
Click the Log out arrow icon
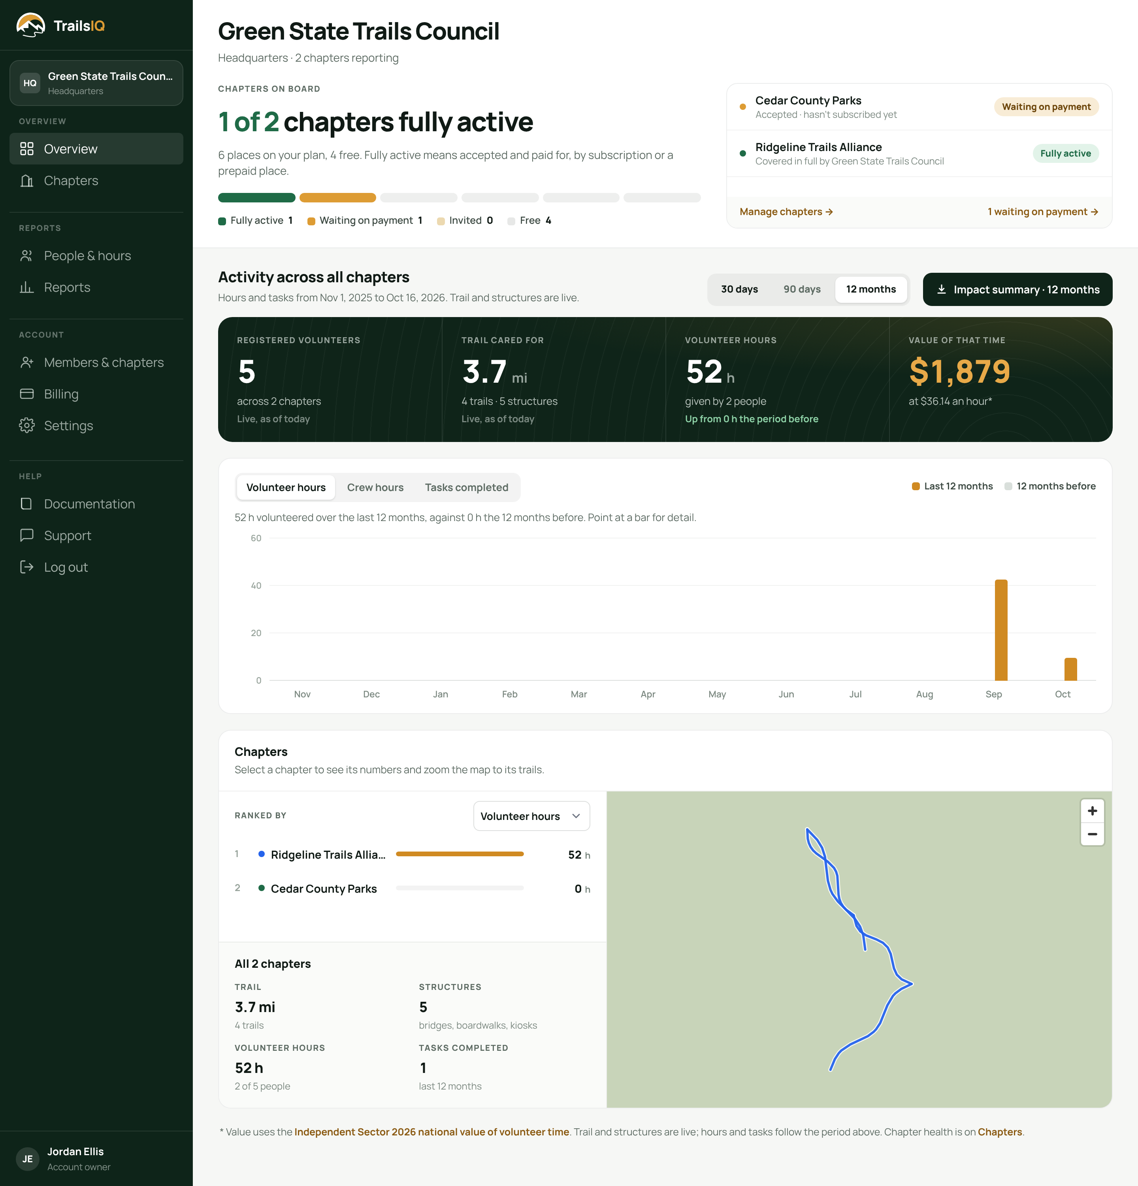(26, 567)
